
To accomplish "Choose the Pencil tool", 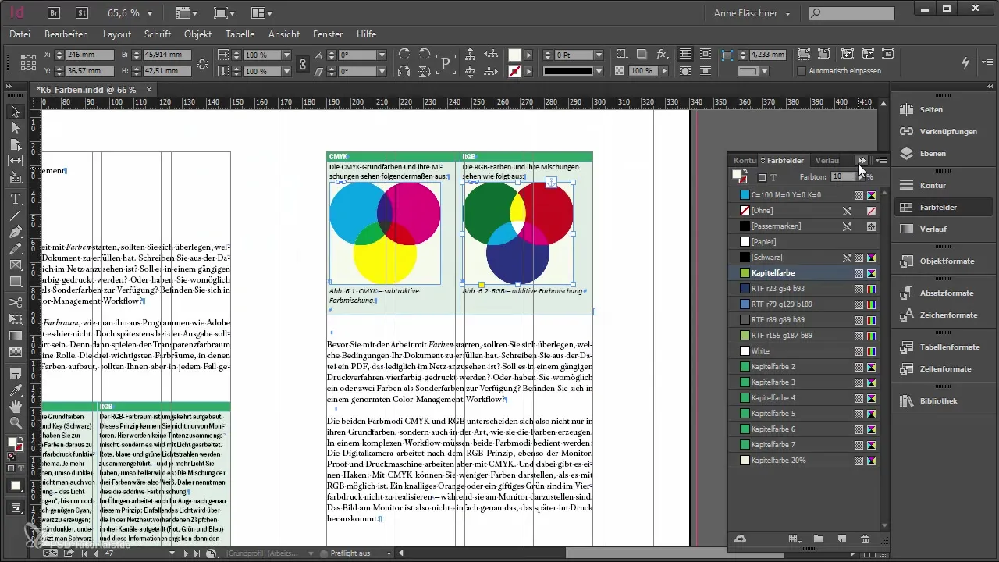I will 15,249.
